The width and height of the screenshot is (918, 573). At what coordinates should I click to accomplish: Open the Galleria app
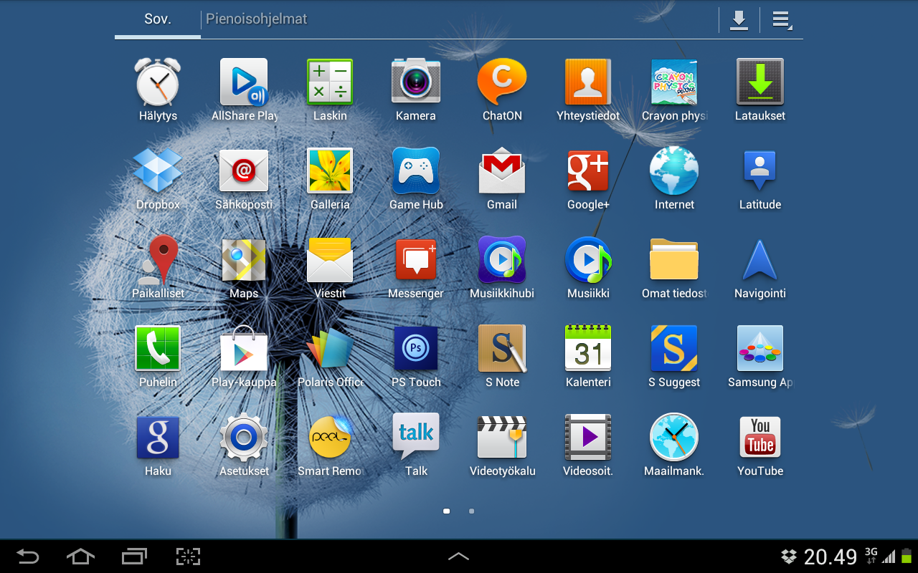click(330, 179)
